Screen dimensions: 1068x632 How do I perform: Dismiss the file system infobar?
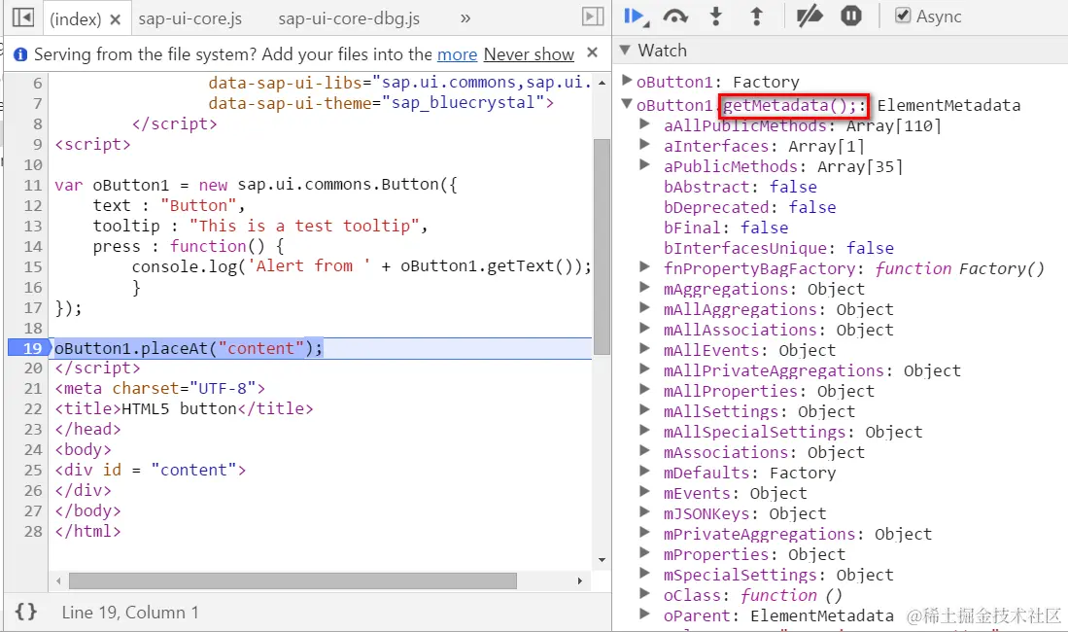point(593,53)
